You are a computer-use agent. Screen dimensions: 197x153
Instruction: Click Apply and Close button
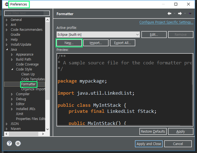coord(149,144)
